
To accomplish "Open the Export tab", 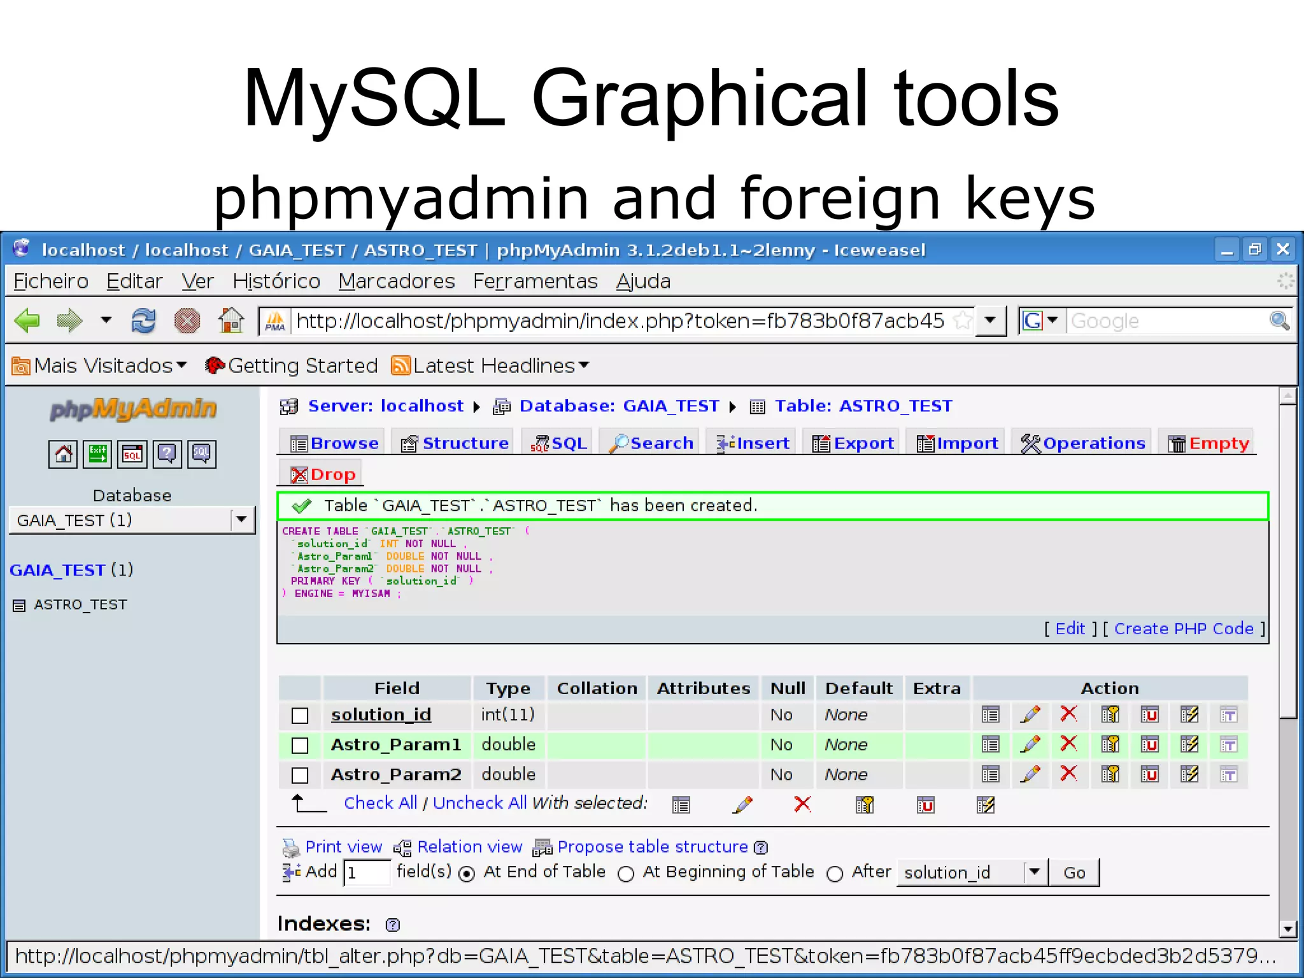I will pos(853,443).
